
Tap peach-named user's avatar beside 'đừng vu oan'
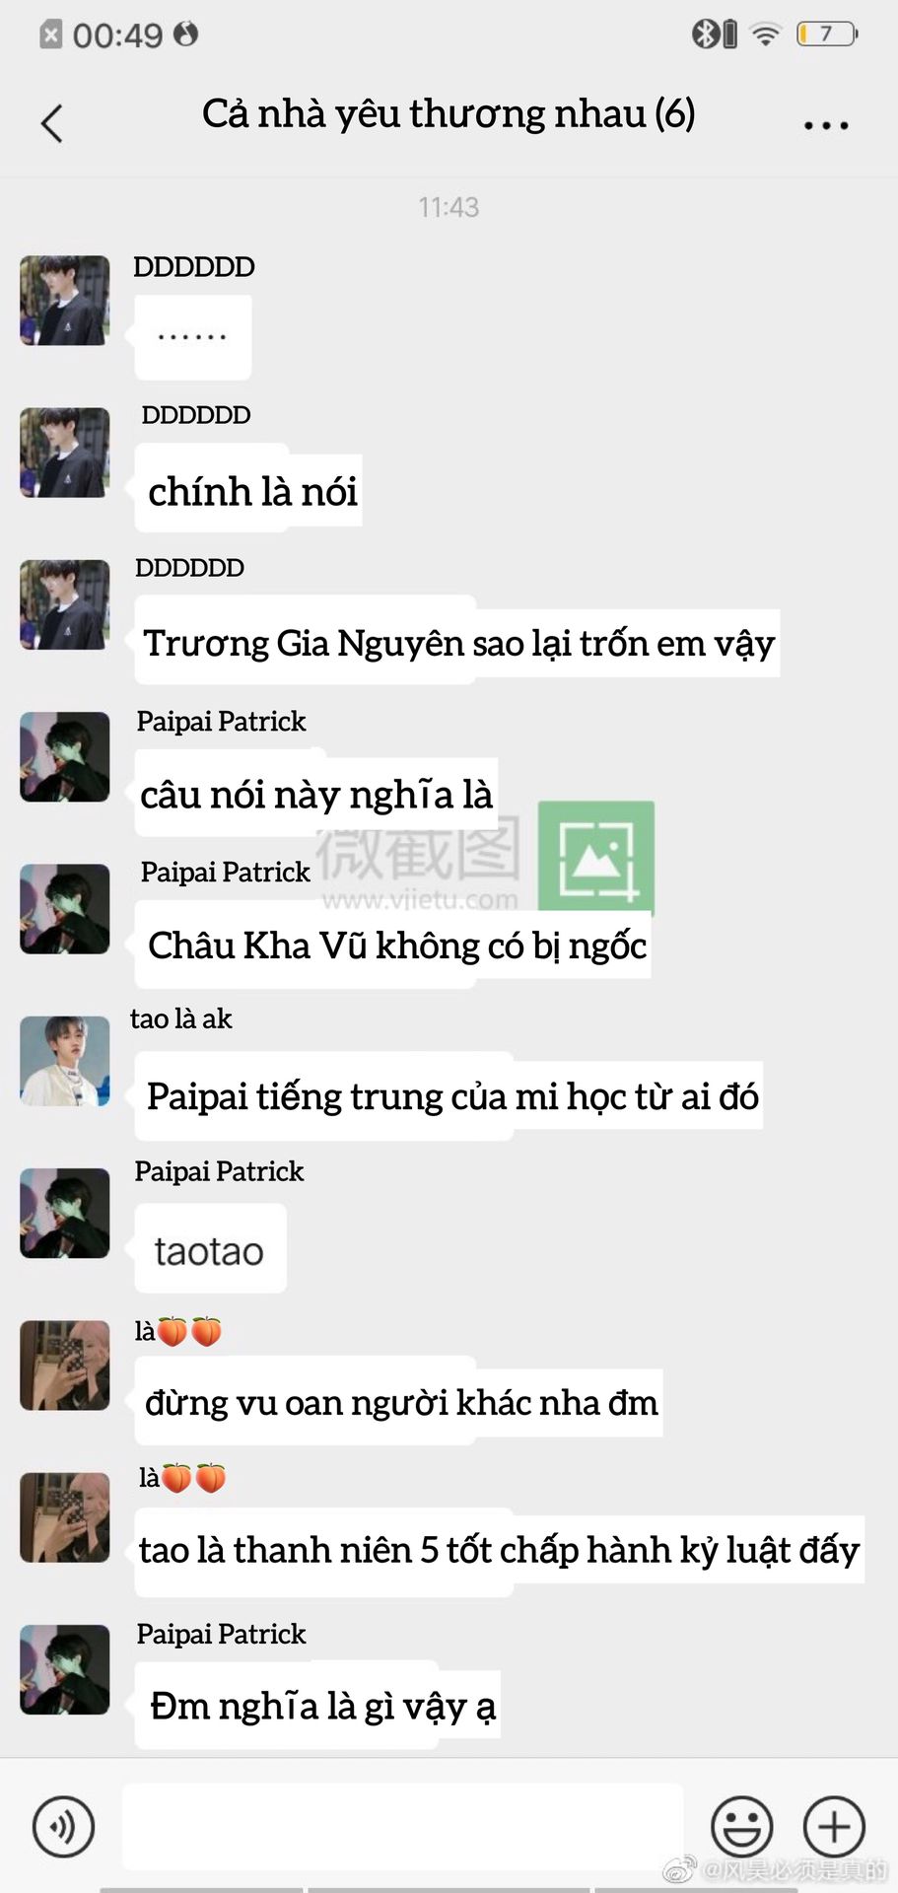tap(65, 1366)
